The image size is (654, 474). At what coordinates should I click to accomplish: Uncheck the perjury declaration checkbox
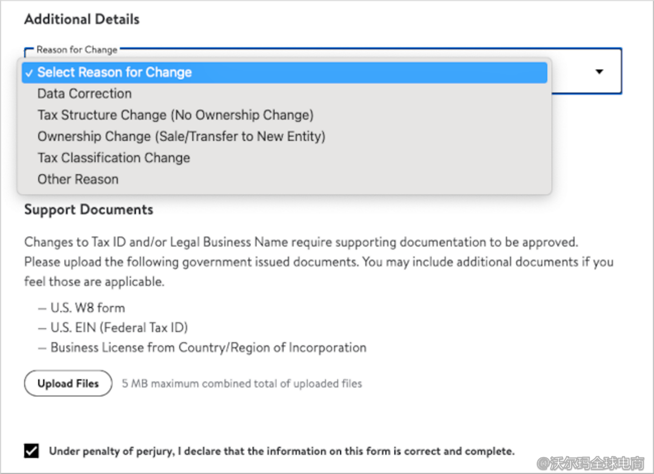[x=32, y=451]
